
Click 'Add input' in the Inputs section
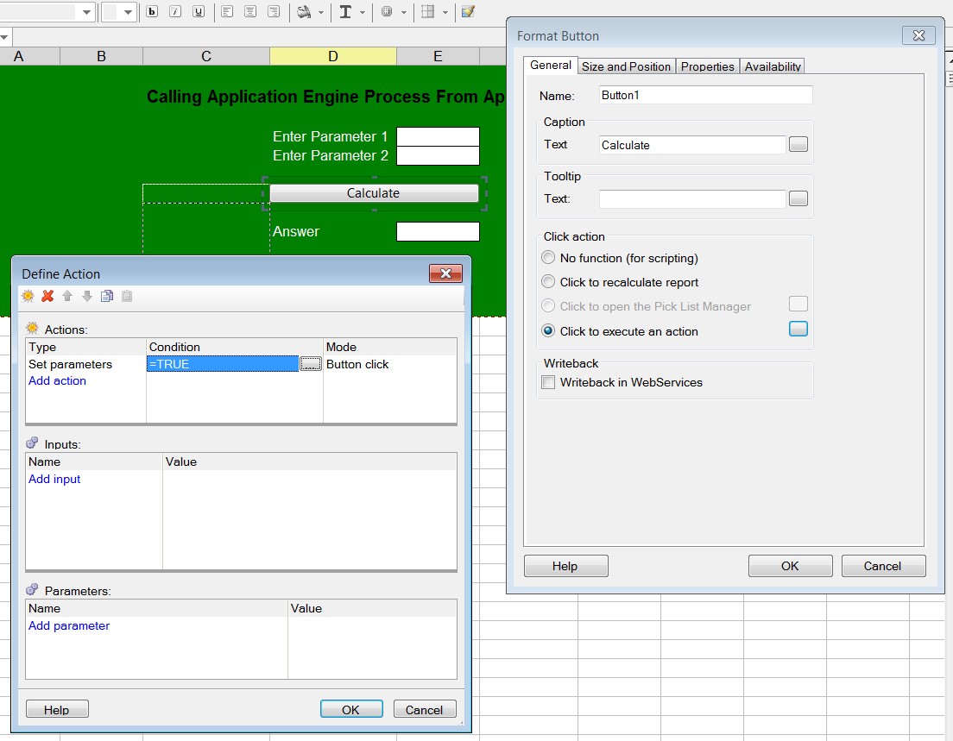click(54, 479)
